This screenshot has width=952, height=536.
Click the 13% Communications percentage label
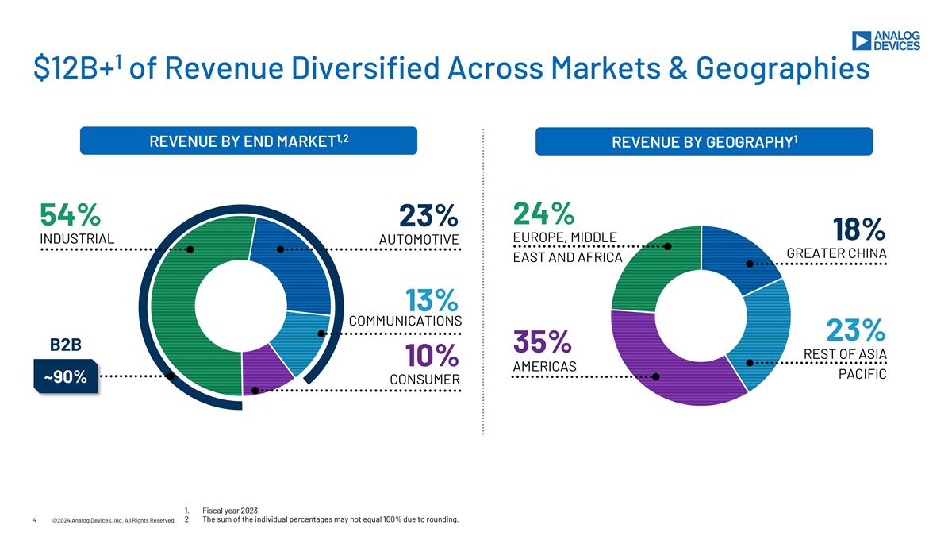pyautogui.click(x=432, y=301)
